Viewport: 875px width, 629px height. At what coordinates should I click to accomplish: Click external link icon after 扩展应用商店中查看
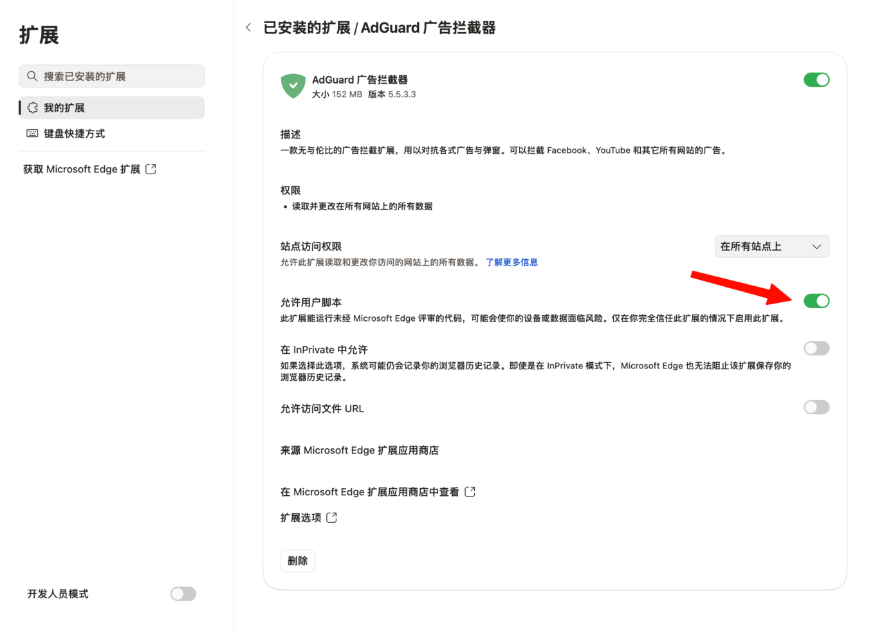coord(470,492)
